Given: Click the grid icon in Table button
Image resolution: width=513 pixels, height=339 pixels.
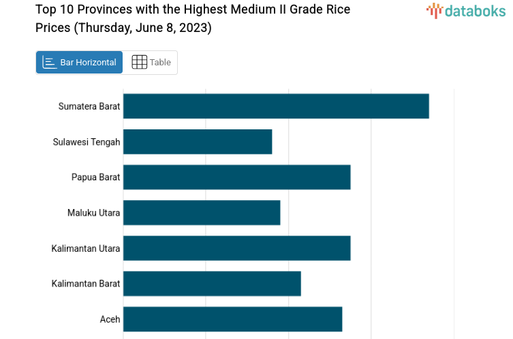Looking at the screenshot, I should [139, 63].
